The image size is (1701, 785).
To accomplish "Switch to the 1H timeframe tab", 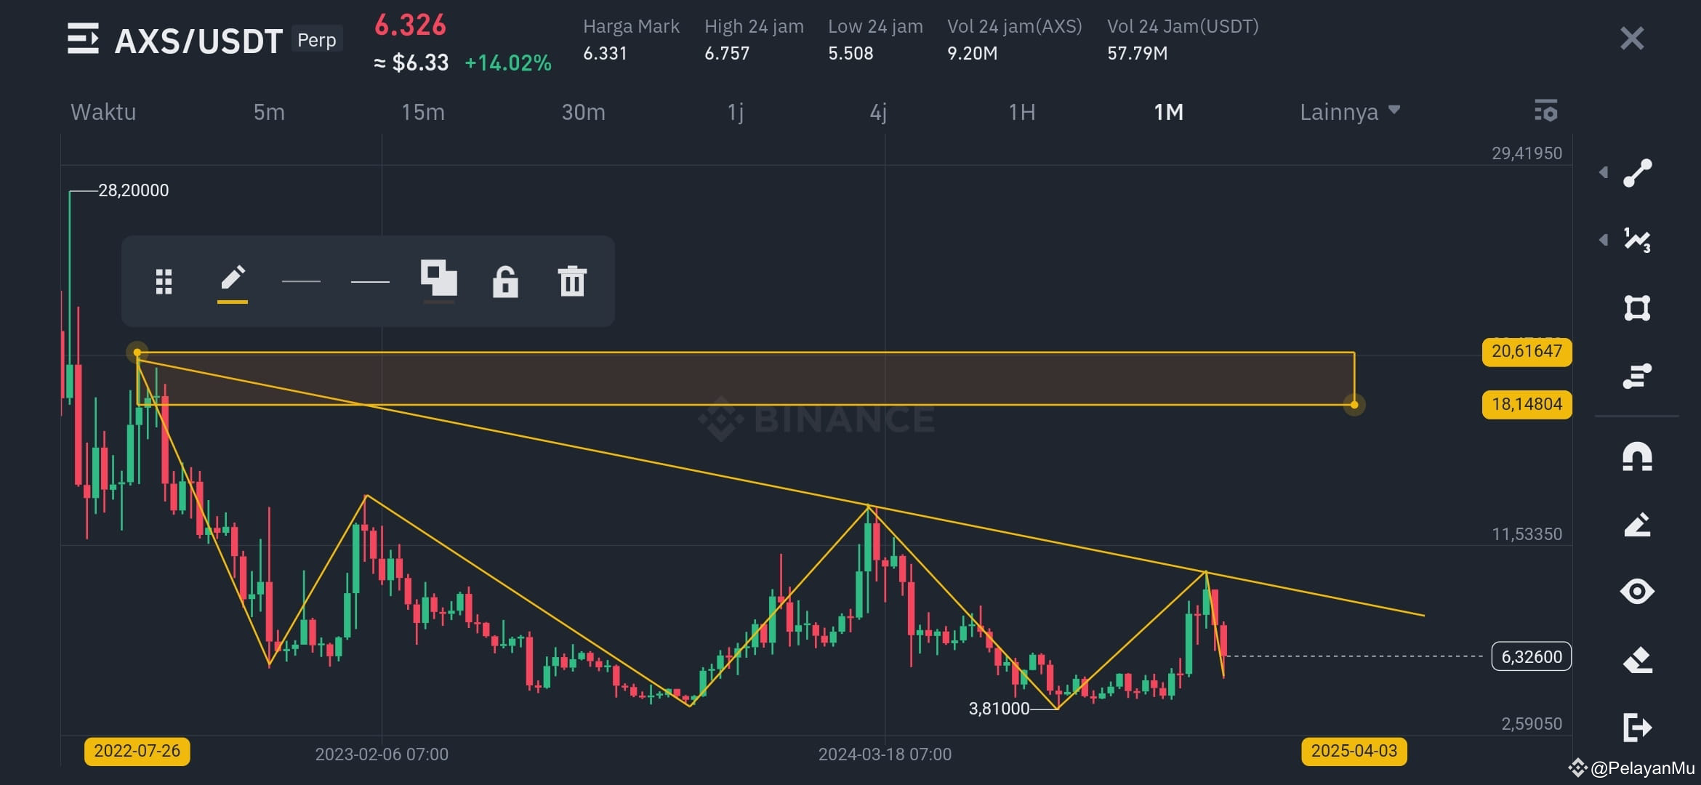I will coord(1021,112).
